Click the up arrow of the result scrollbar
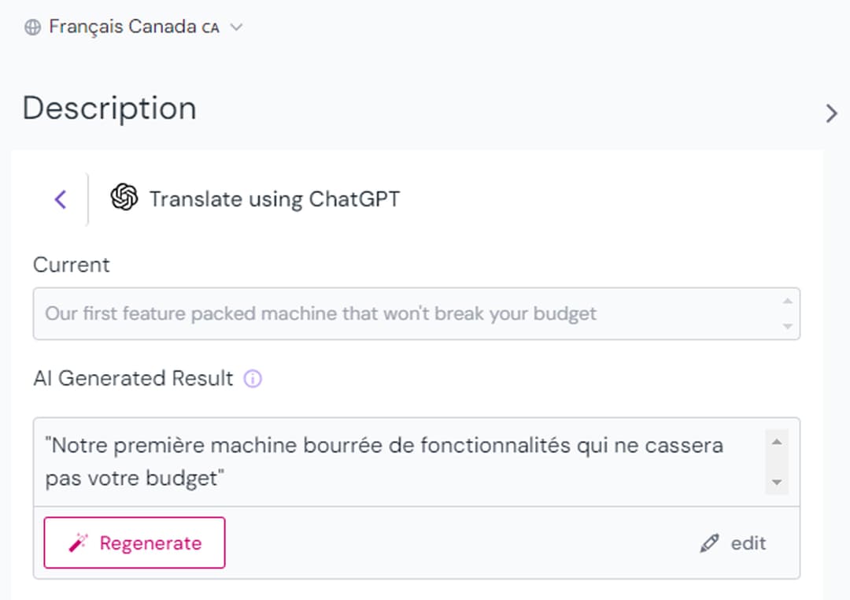The height and width of the screenshot is (600, 850). tap(776, 440)
